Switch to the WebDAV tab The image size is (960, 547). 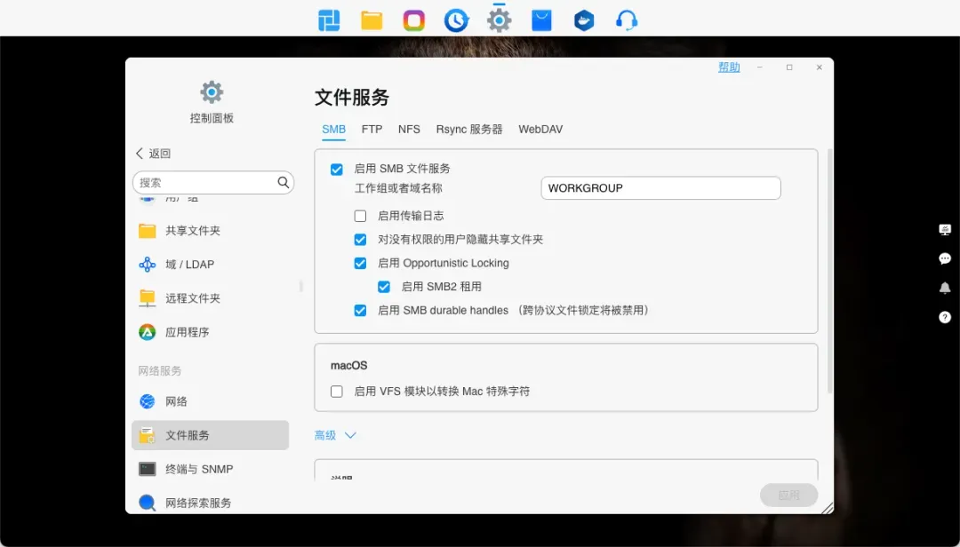(540, 130)
